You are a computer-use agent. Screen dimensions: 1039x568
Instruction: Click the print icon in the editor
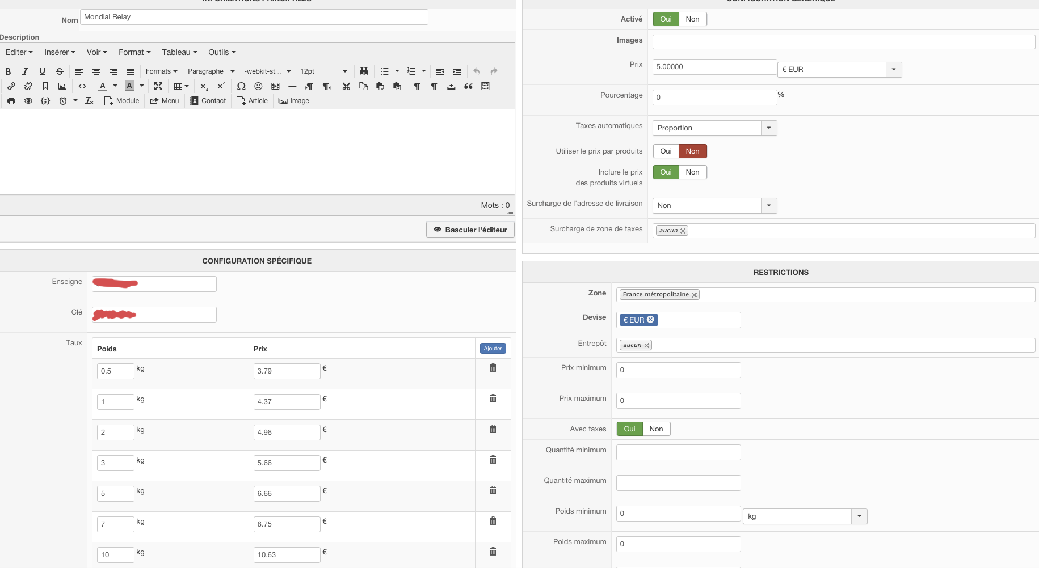11,101
